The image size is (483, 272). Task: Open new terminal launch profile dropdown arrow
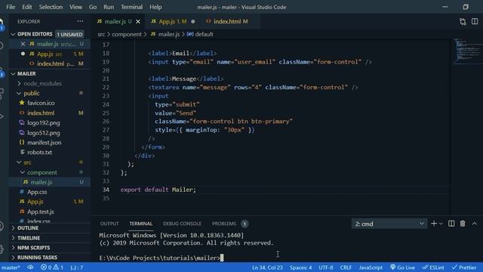tap(441, 224)
